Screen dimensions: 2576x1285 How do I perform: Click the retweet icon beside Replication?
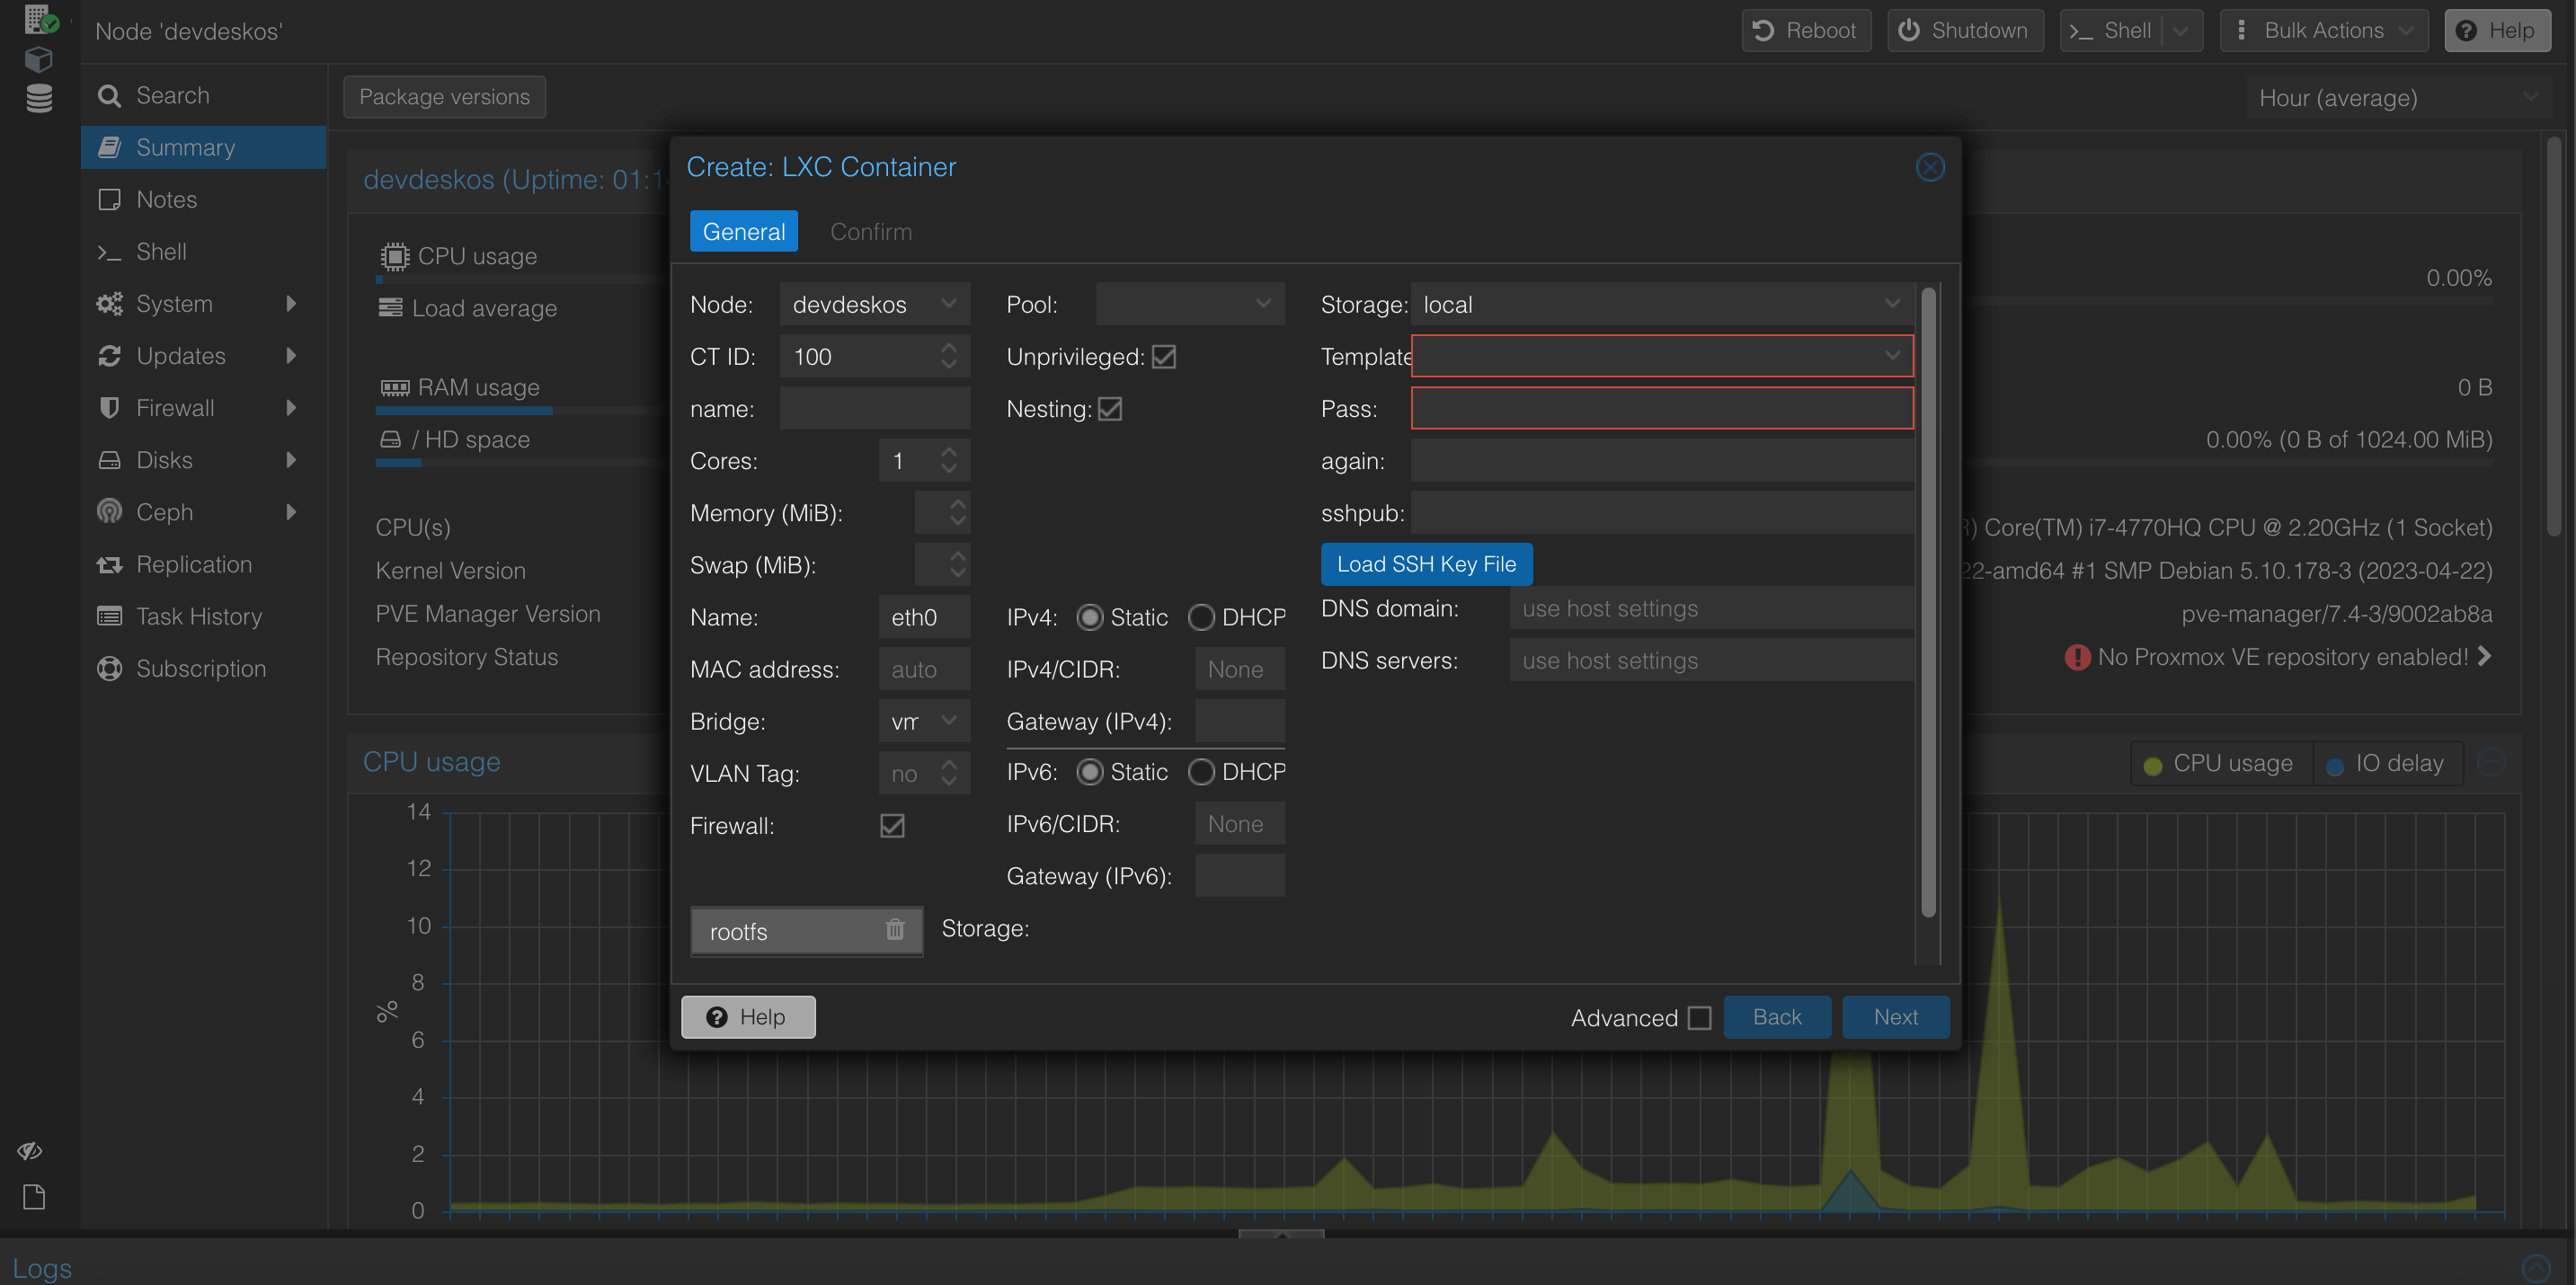pyautogui.click(x=109, y=564)
